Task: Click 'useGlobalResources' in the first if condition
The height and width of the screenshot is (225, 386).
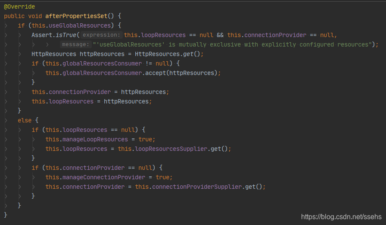Action: [80, 25]
